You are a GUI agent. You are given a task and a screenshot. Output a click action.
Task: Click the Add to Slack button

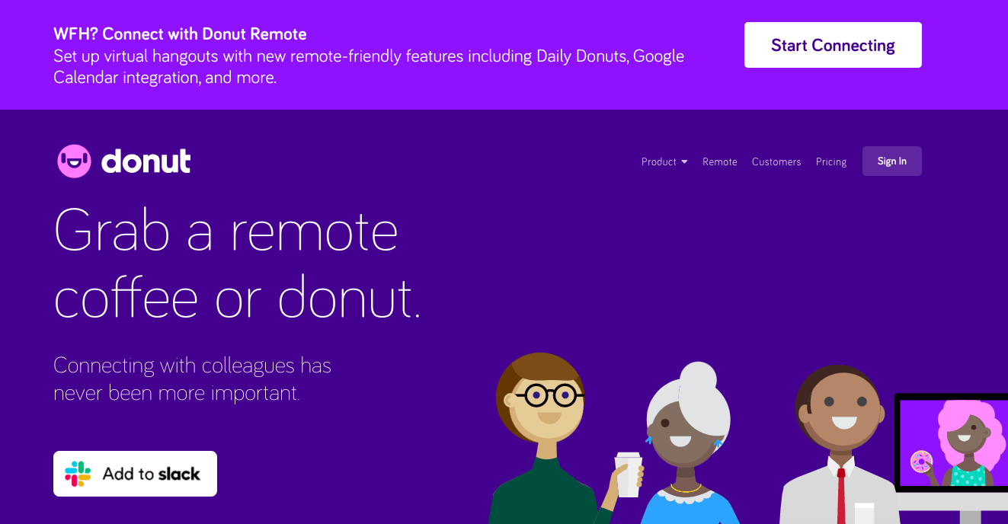pyautogui.click(x=135, y=474)
